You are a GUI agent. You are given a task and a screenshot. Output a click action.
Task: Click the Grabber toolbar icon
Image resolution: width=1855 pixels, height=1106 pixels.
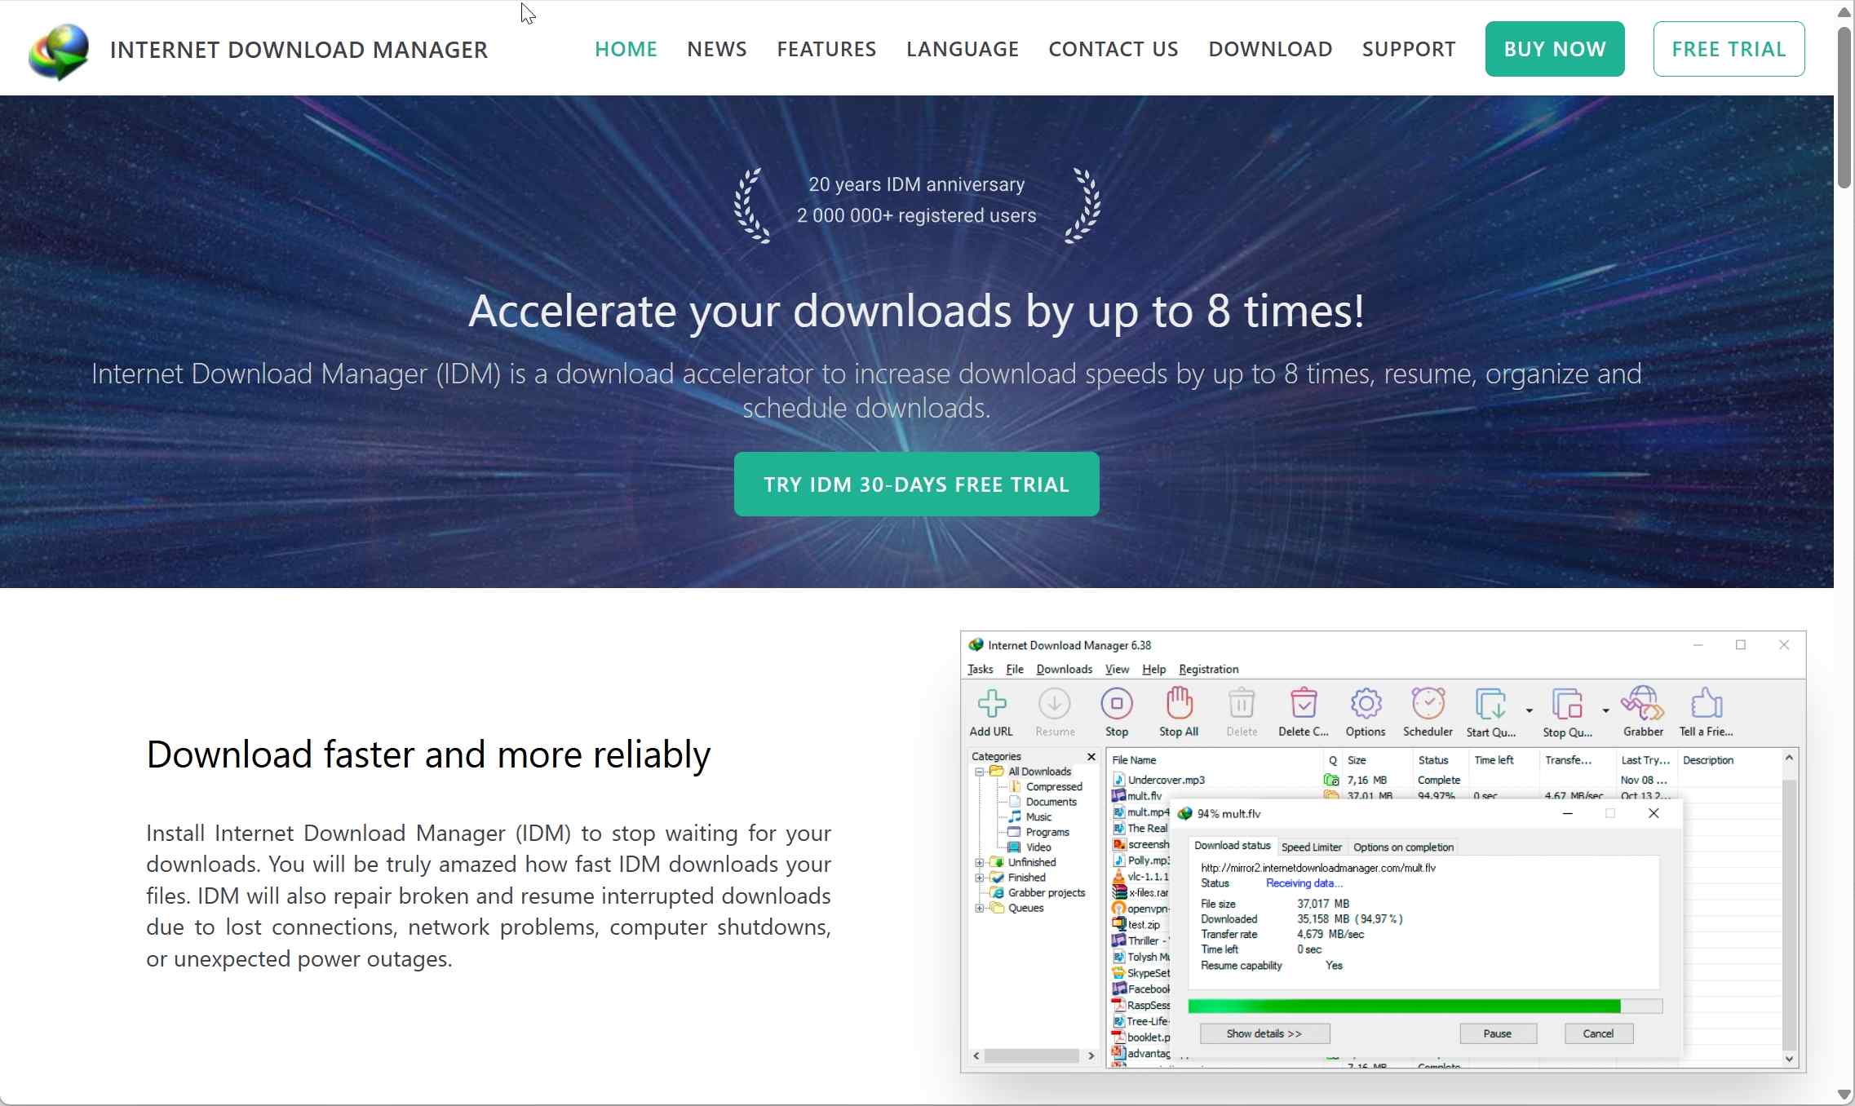1642,703
